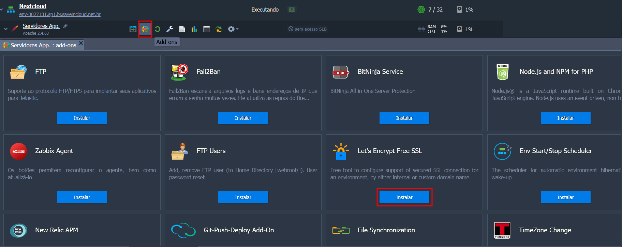Install the FTP add-on
622x247 pixels.
[82, 118]
